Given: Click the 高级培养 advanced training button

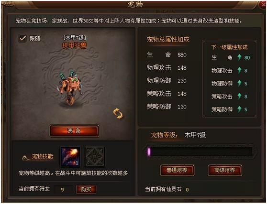Looking at the screenshot, I should click(225, 170).
